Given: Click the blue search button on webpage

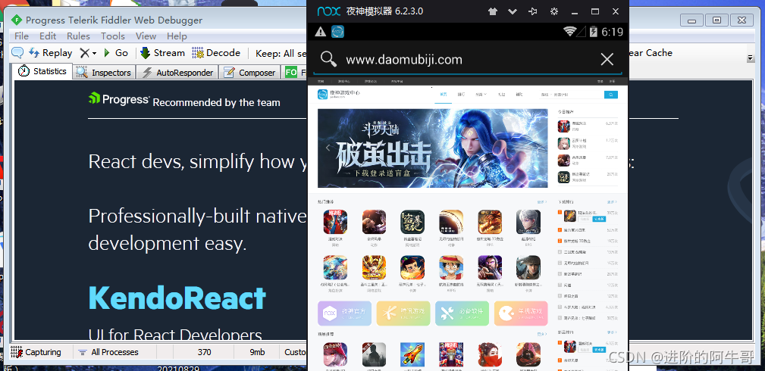Looking at the screenshot, I should pyautogui.click(x=611, y=95).
